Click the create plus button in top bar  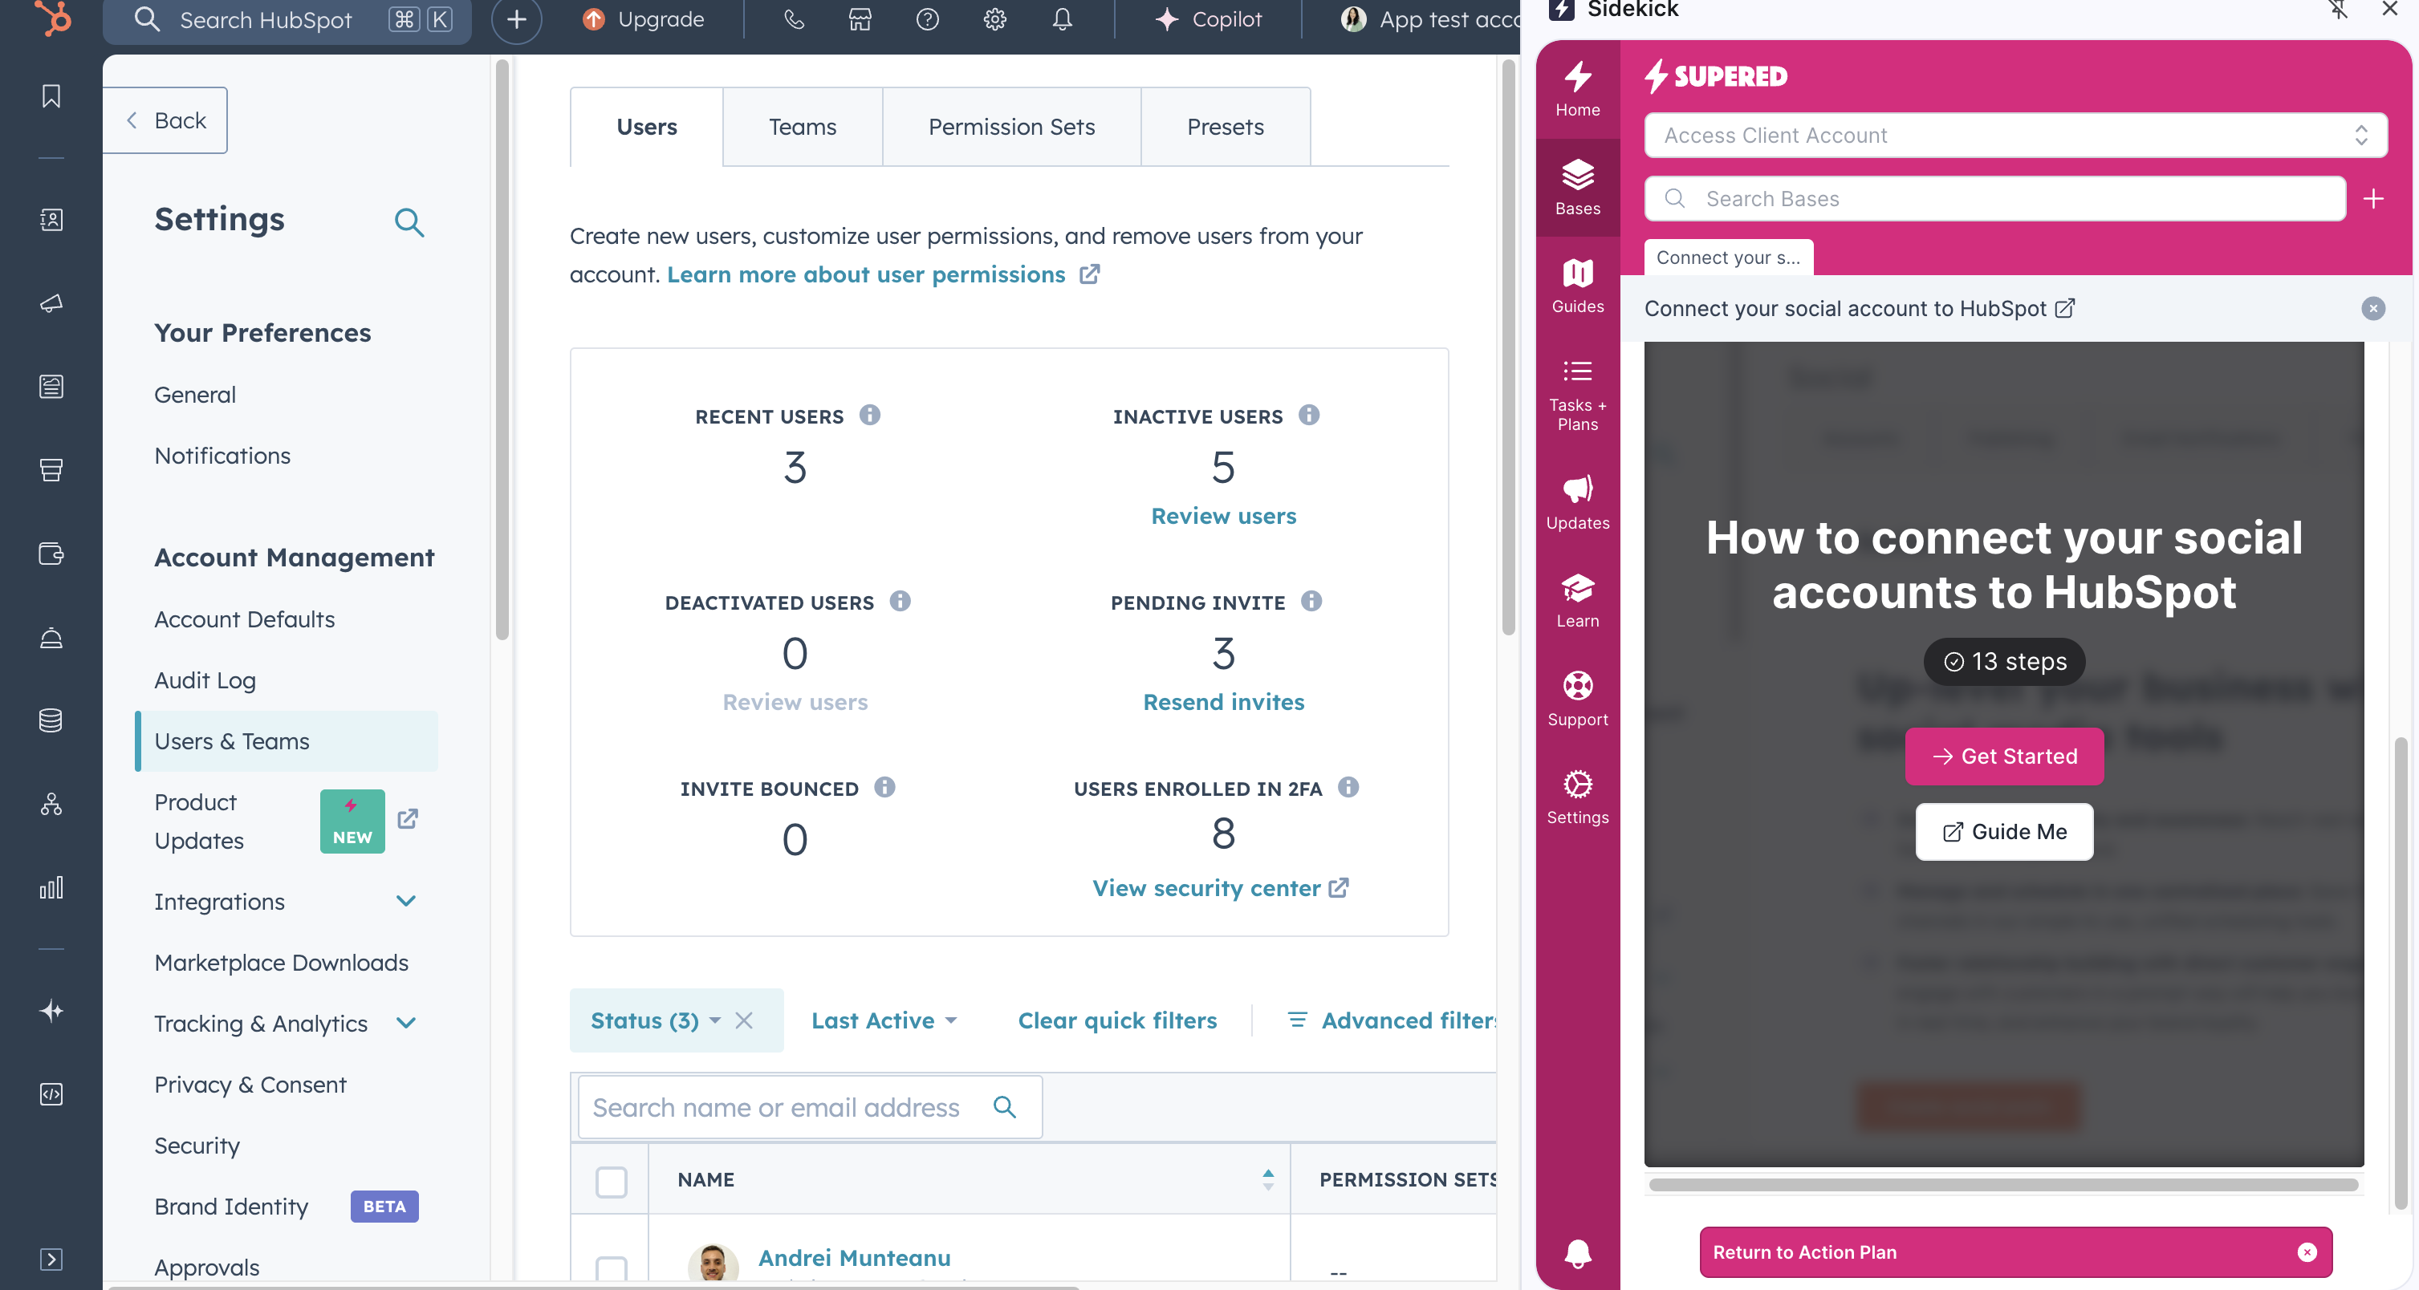(x=517, y=18)
